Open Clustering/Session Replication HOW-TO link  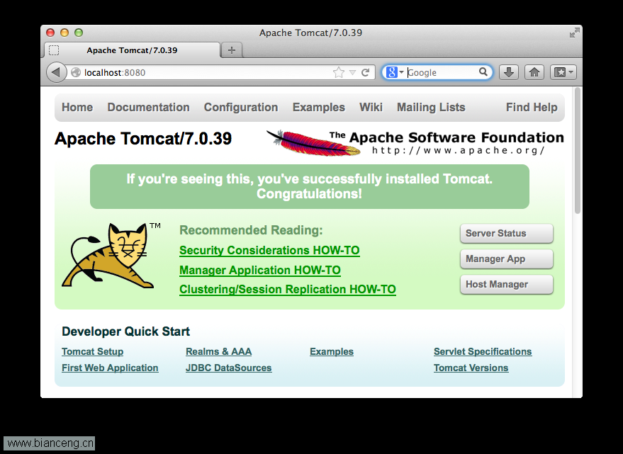(288, 289)
